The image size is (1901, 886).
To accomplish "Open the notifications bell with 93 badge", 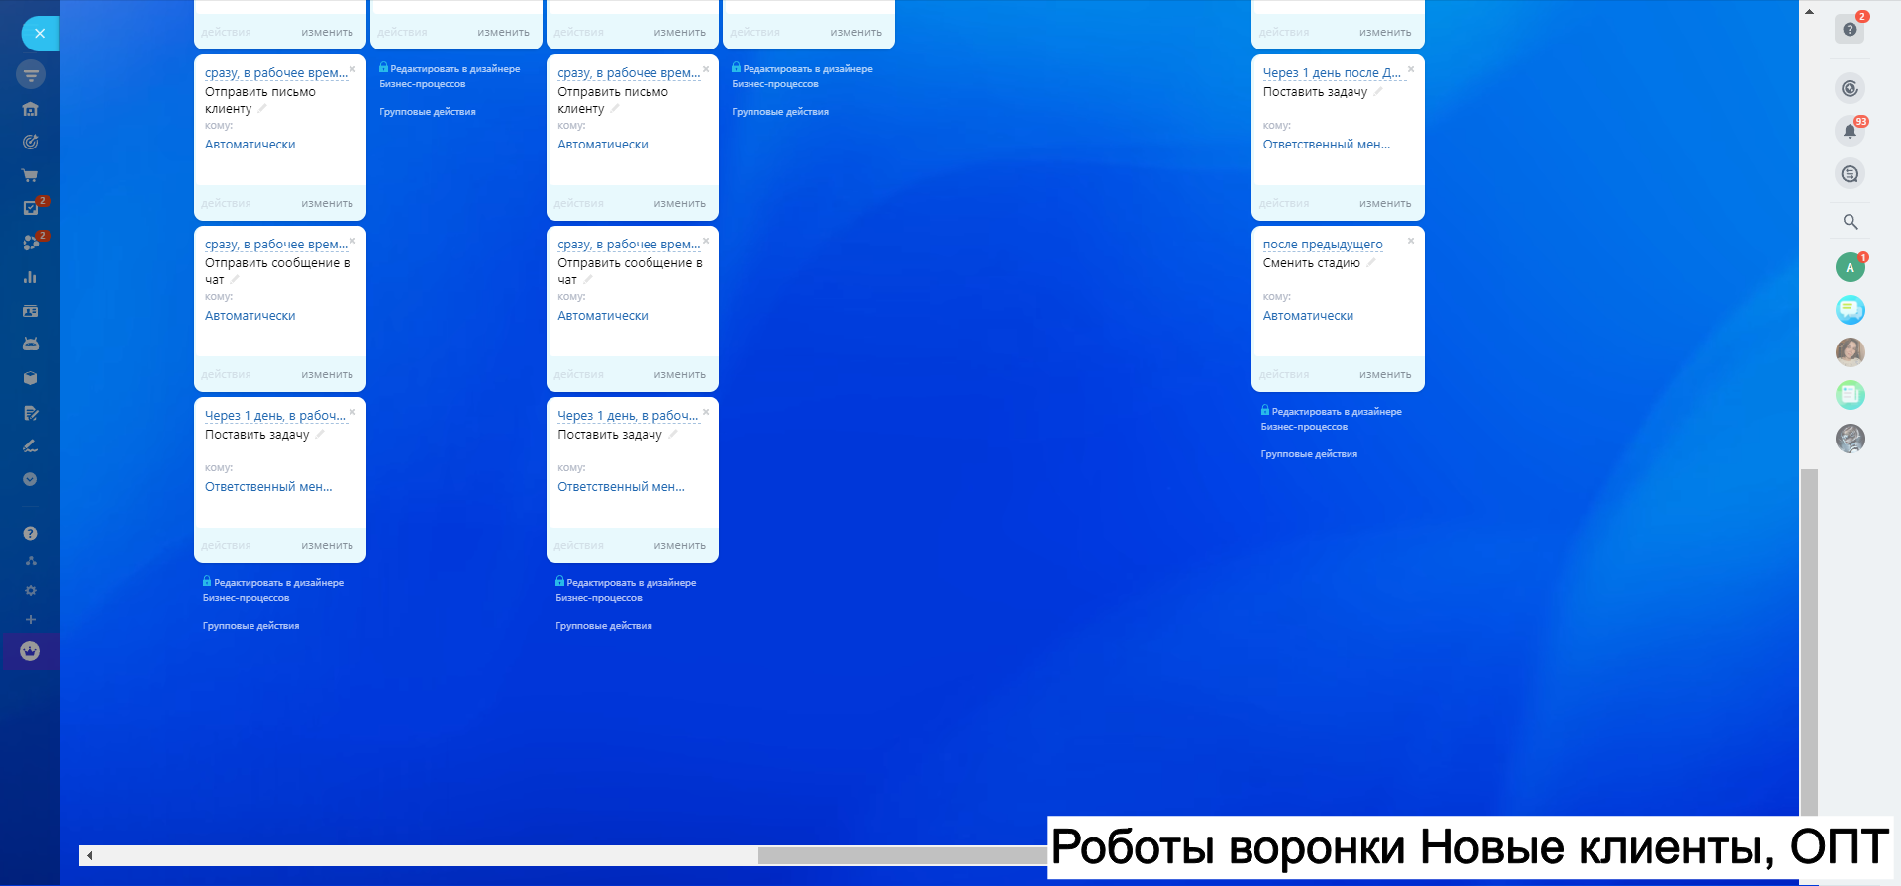I will click(1850, 131).
